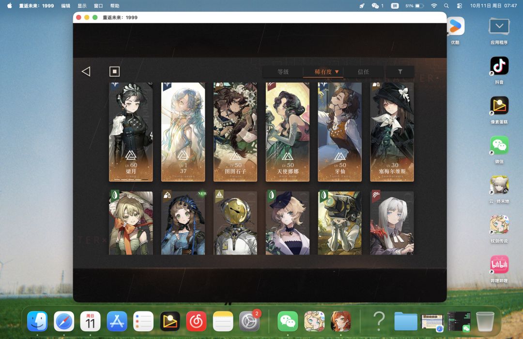The image size is (523, 339).
Task: Switch input method via 拼 icon
Action: click(x=395, y=6)
